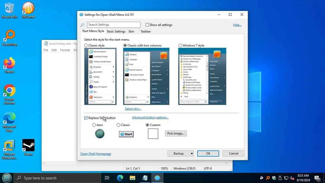325x183 pixels.
Task: Open network status tray icon
Action: tap(286, 178)
